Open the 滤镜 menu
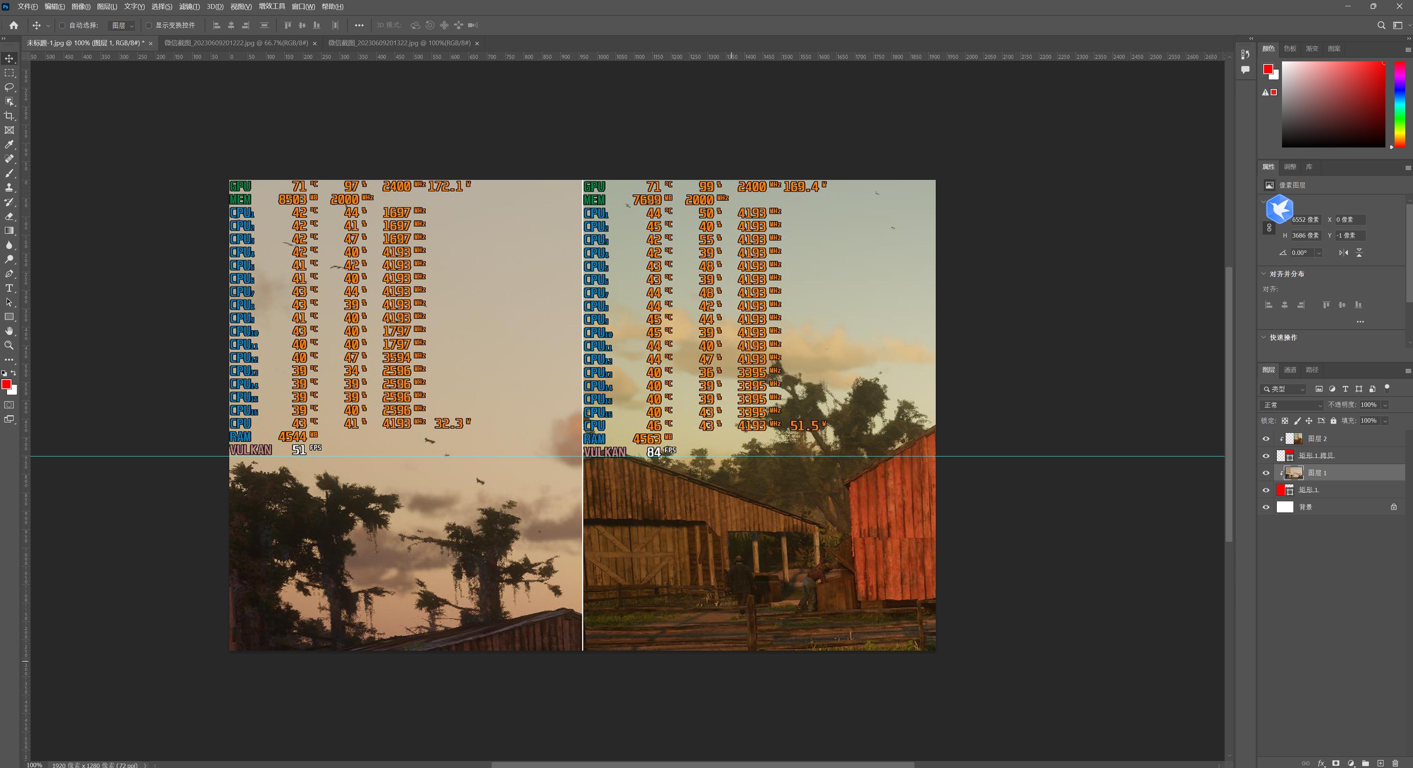The image size is (1413, 768). 189,7
